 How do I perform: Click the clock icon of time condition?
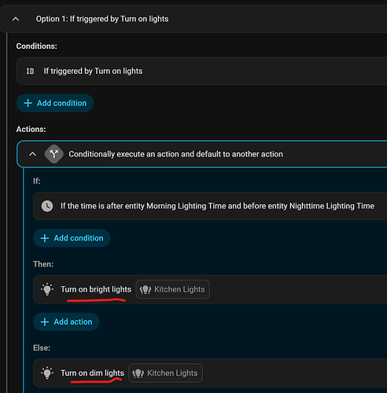point(47,206)
